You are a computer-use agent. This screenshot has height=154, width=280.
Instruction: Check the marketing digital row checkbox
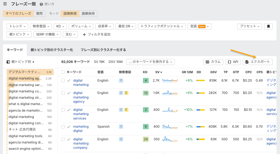pos(63,127)
